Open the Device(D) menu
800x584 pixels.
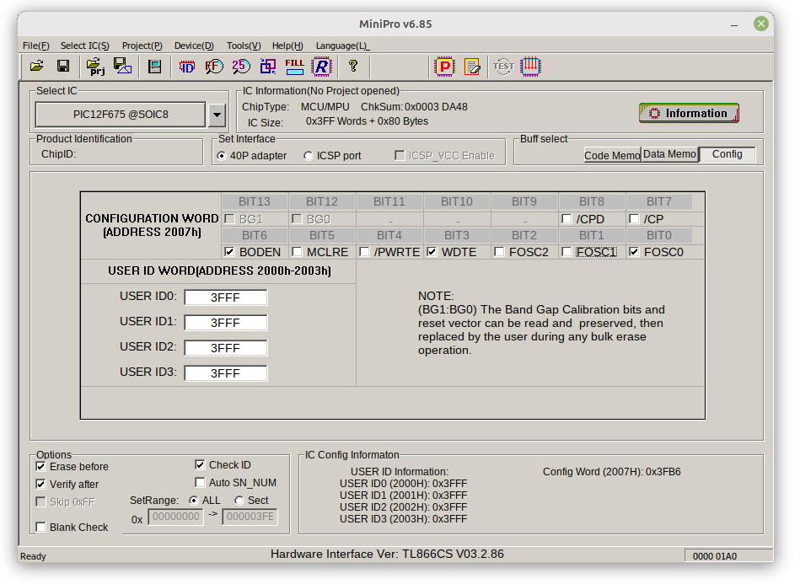tap(194, 46)
